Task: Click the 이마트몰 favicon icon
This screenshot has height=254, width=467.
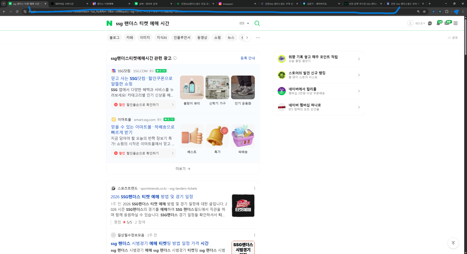Action: (x=114, y=119)
